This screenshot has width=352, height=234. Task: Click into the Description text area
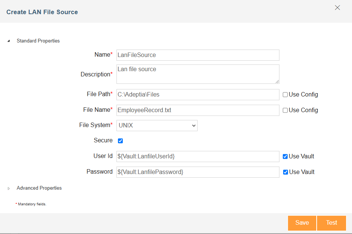click(198, 74)
